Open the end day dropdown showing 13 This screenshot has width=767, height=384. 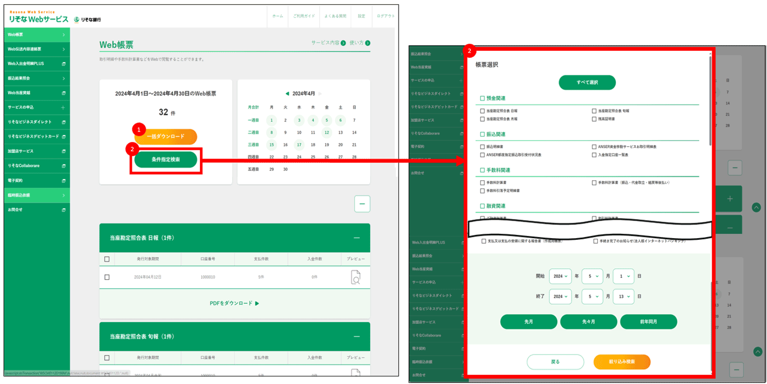click(x=624, y=296)
